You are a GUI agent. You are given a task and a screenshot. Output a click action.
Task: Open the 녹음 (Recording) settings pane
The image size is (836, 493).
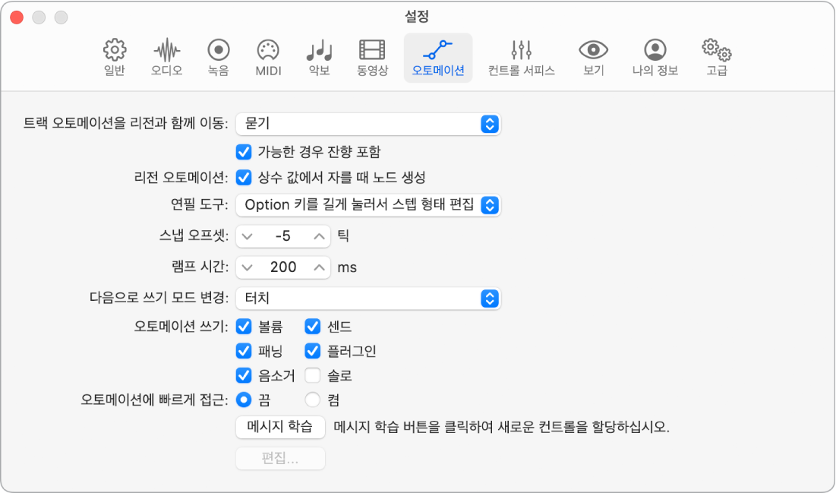(218, 58)
